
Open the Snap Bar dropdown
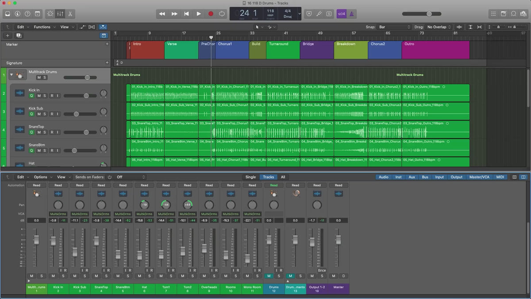[395, 27]
